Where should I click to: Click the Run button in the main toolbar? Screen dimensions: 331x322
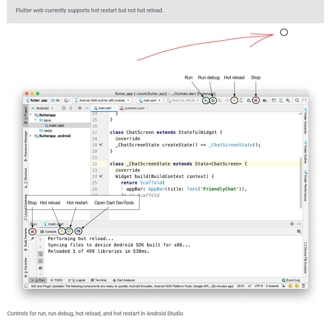click(206, 100)
